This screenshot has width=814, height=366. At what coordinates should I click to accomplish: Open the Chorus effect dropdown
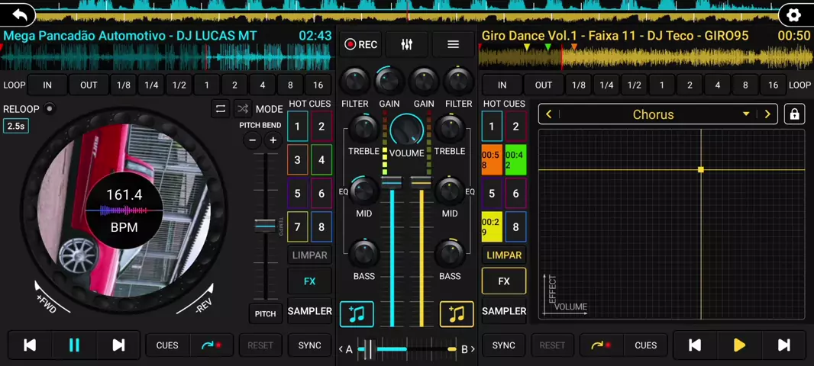coord(745,114)
